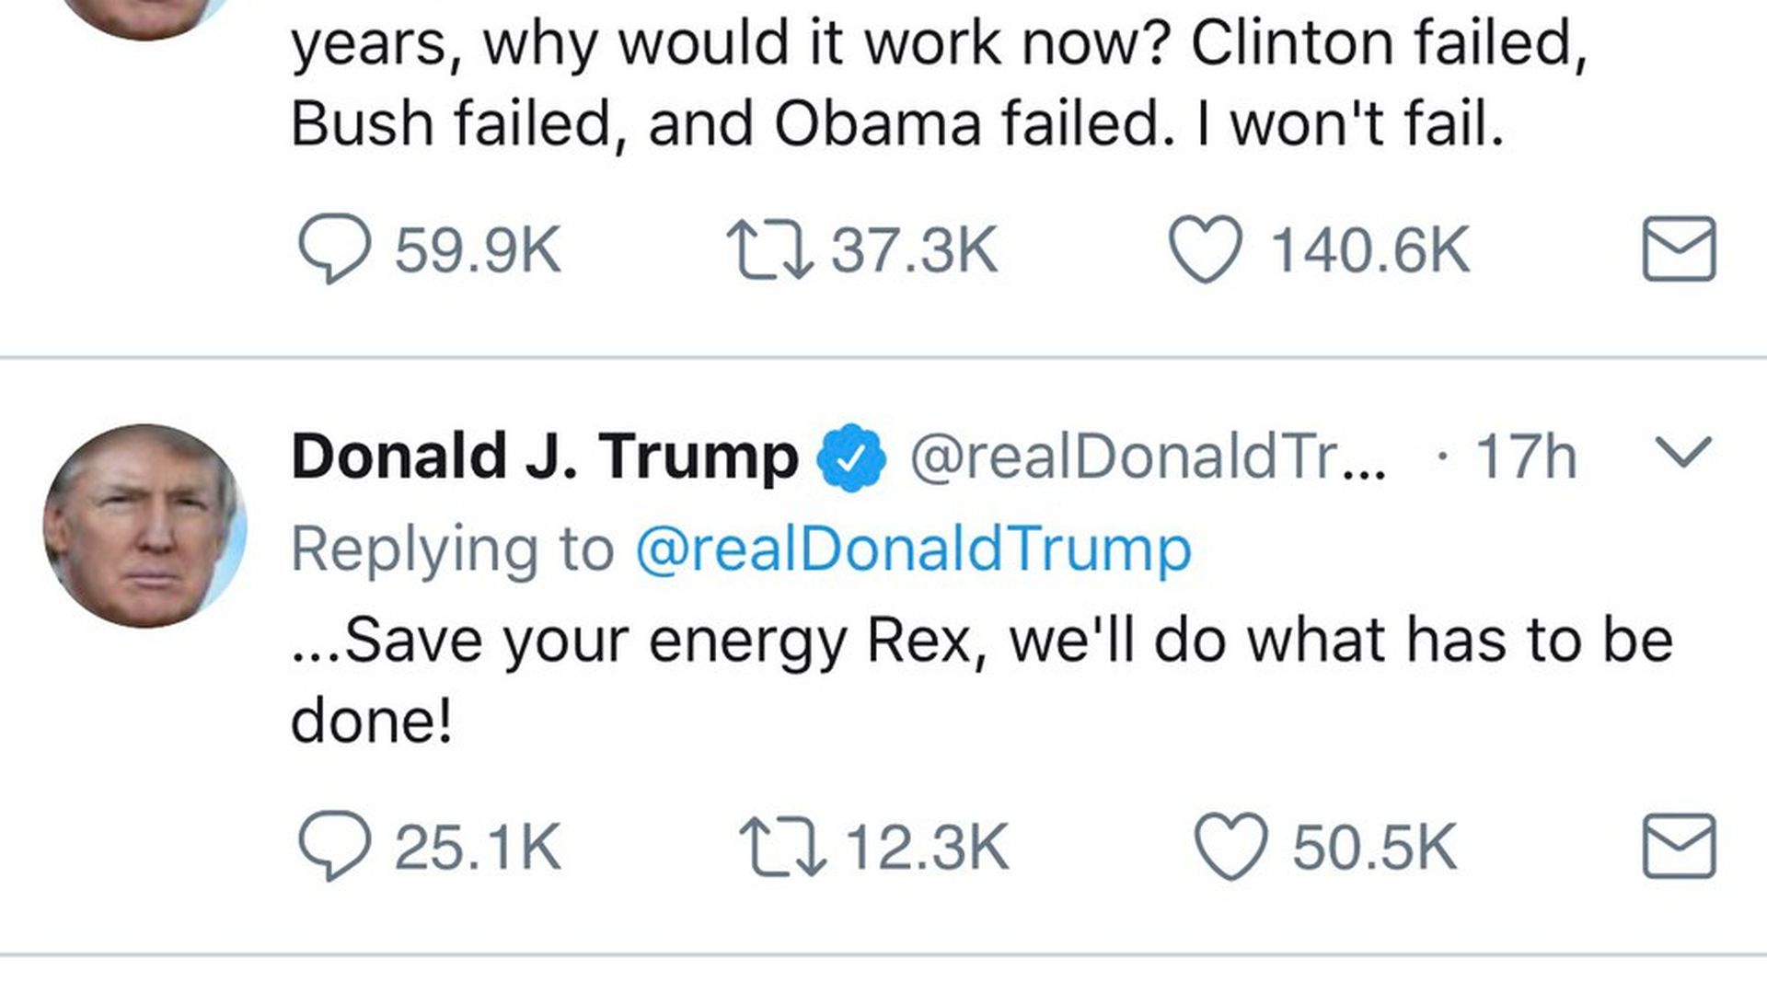Viewport: 1767px width, 994px height.
Task: Share the 'Obama failed' tweet via message envelope
Action: point(1679,249)
